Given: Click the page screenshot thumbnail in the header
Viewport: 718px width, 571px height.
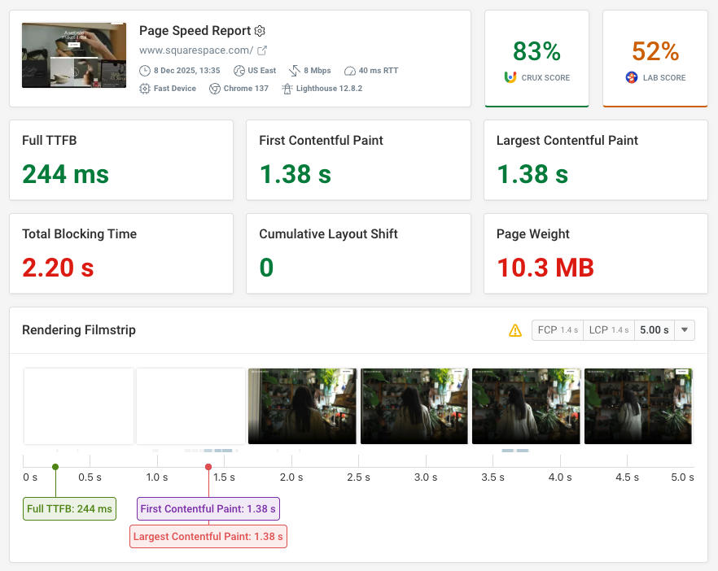Looking at the screenshot, I should tap(74, 54).
